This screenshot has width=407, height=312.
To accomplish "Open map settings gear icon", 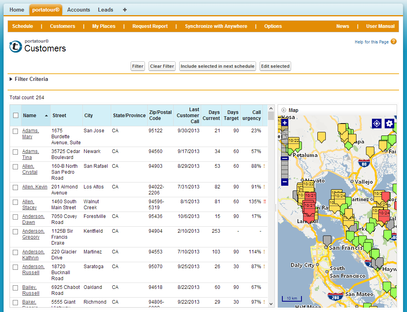I will pyautogui.click(x=389, y=124).
